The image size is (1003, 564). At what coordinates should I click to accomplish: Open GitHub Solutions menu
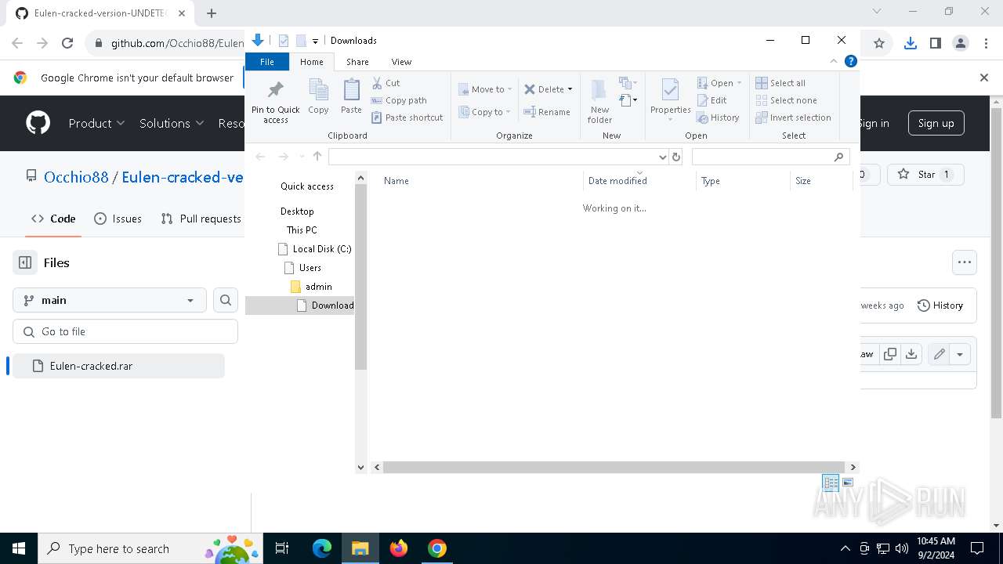(172, 123)
